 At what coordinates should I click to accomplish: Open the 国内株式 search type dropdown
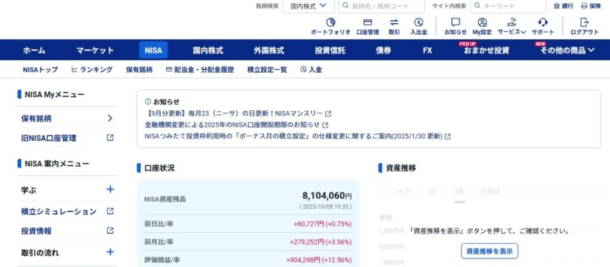point(309,6)
